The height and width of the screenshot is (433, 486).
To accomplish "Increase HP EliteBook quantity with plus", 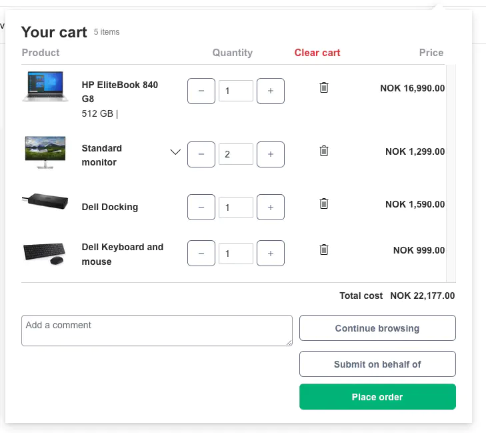I will pos(271,91).
